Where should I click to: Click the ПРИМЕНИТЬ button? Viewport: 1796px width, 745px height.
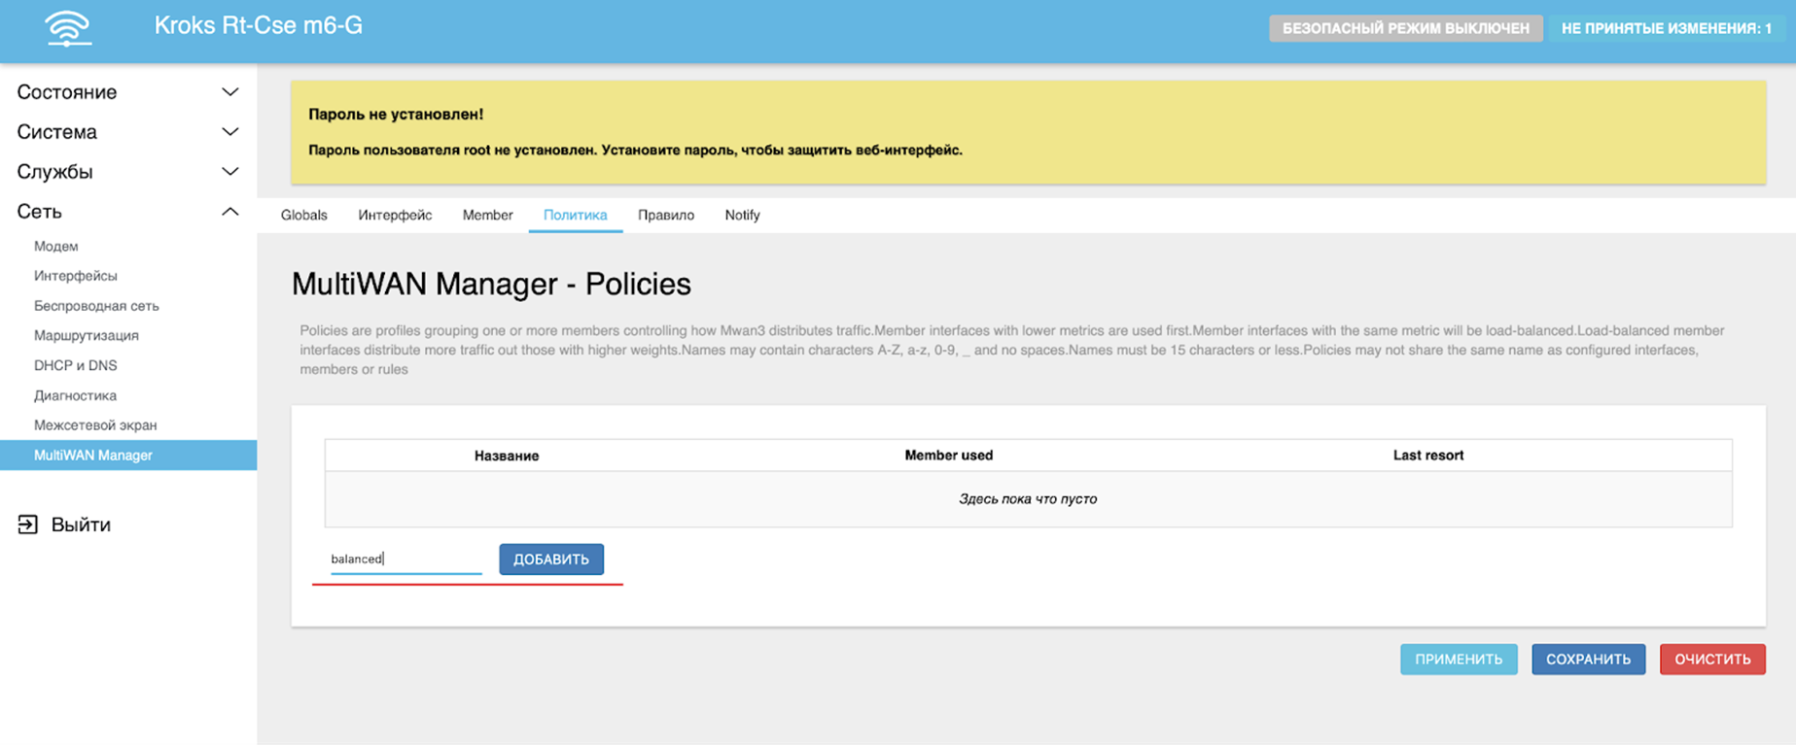click(1458, 660)
